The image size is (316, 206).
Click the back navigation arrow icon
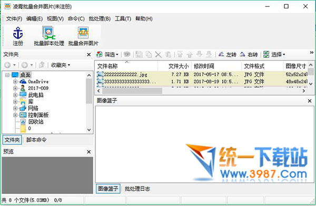coord(7,65)
